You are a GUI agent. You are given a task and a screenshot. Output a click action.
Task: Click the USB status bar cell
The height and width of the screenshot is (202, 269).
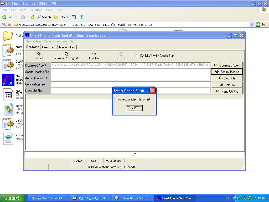(94, 161)
